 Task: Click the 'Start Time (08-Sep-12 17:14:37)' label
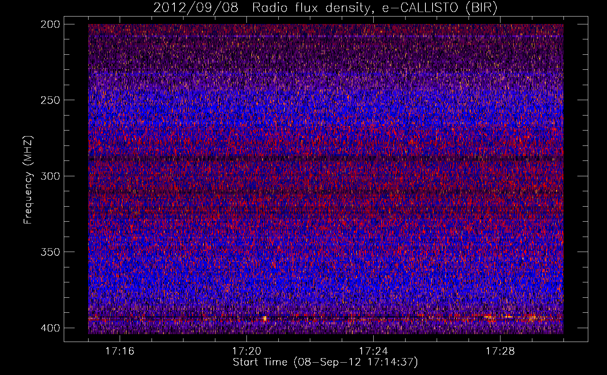(325, 362)
